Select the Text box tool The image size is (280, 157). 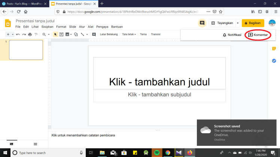click(61, 34)
